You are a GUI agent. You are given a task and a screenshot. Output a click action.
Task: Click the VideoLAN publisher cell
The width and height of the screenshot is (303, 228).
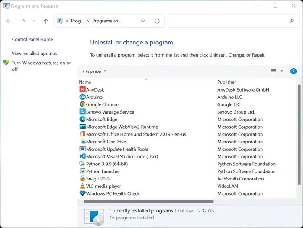click(x=227, y=186)
